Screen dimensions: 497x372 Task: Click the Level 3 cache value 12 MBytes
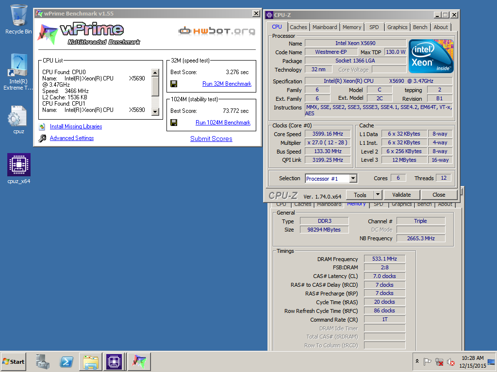click(404, 160)
